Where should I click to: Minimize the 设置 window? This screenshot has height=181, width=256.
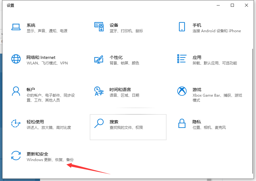click(x=218, y=5)
